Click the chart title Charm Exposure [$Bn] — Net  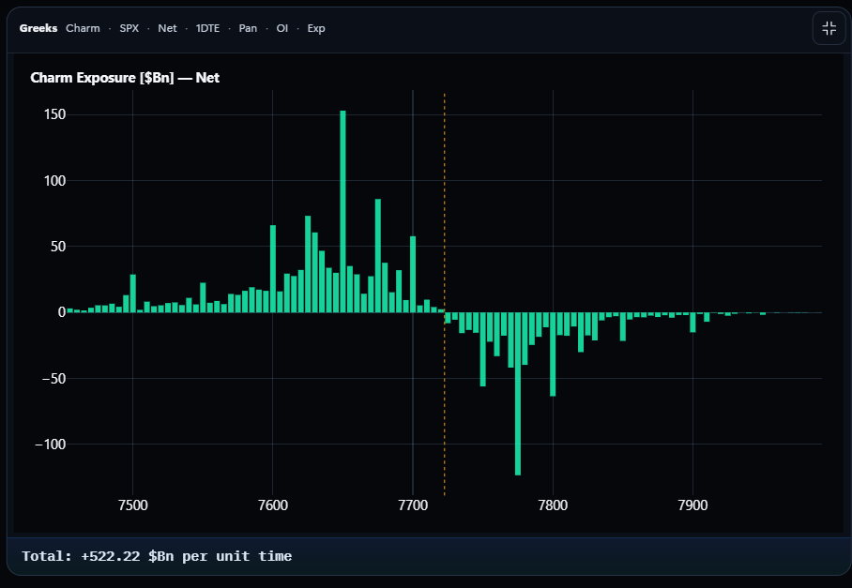(x=125, y=78)
